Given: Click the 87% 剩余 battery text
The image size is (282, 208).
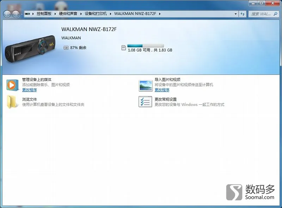Looking at the screenshot, I should pyautogui.click(x=78, y=48).
